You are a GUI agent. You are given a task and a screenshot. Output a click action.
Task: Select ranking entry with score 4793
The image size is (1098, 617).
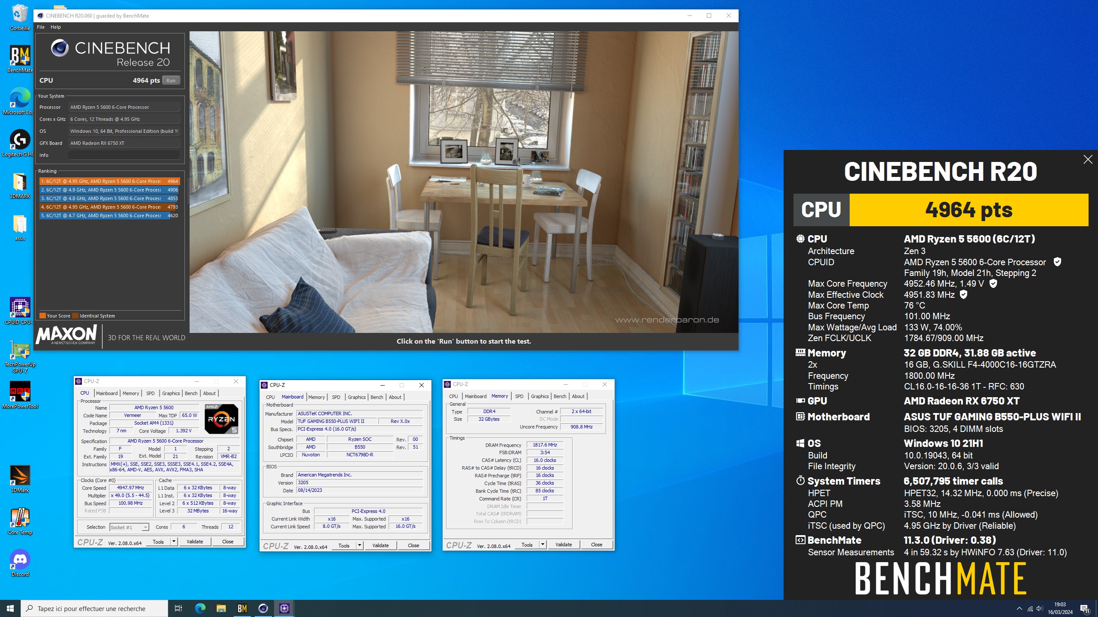tap(110, 207)
